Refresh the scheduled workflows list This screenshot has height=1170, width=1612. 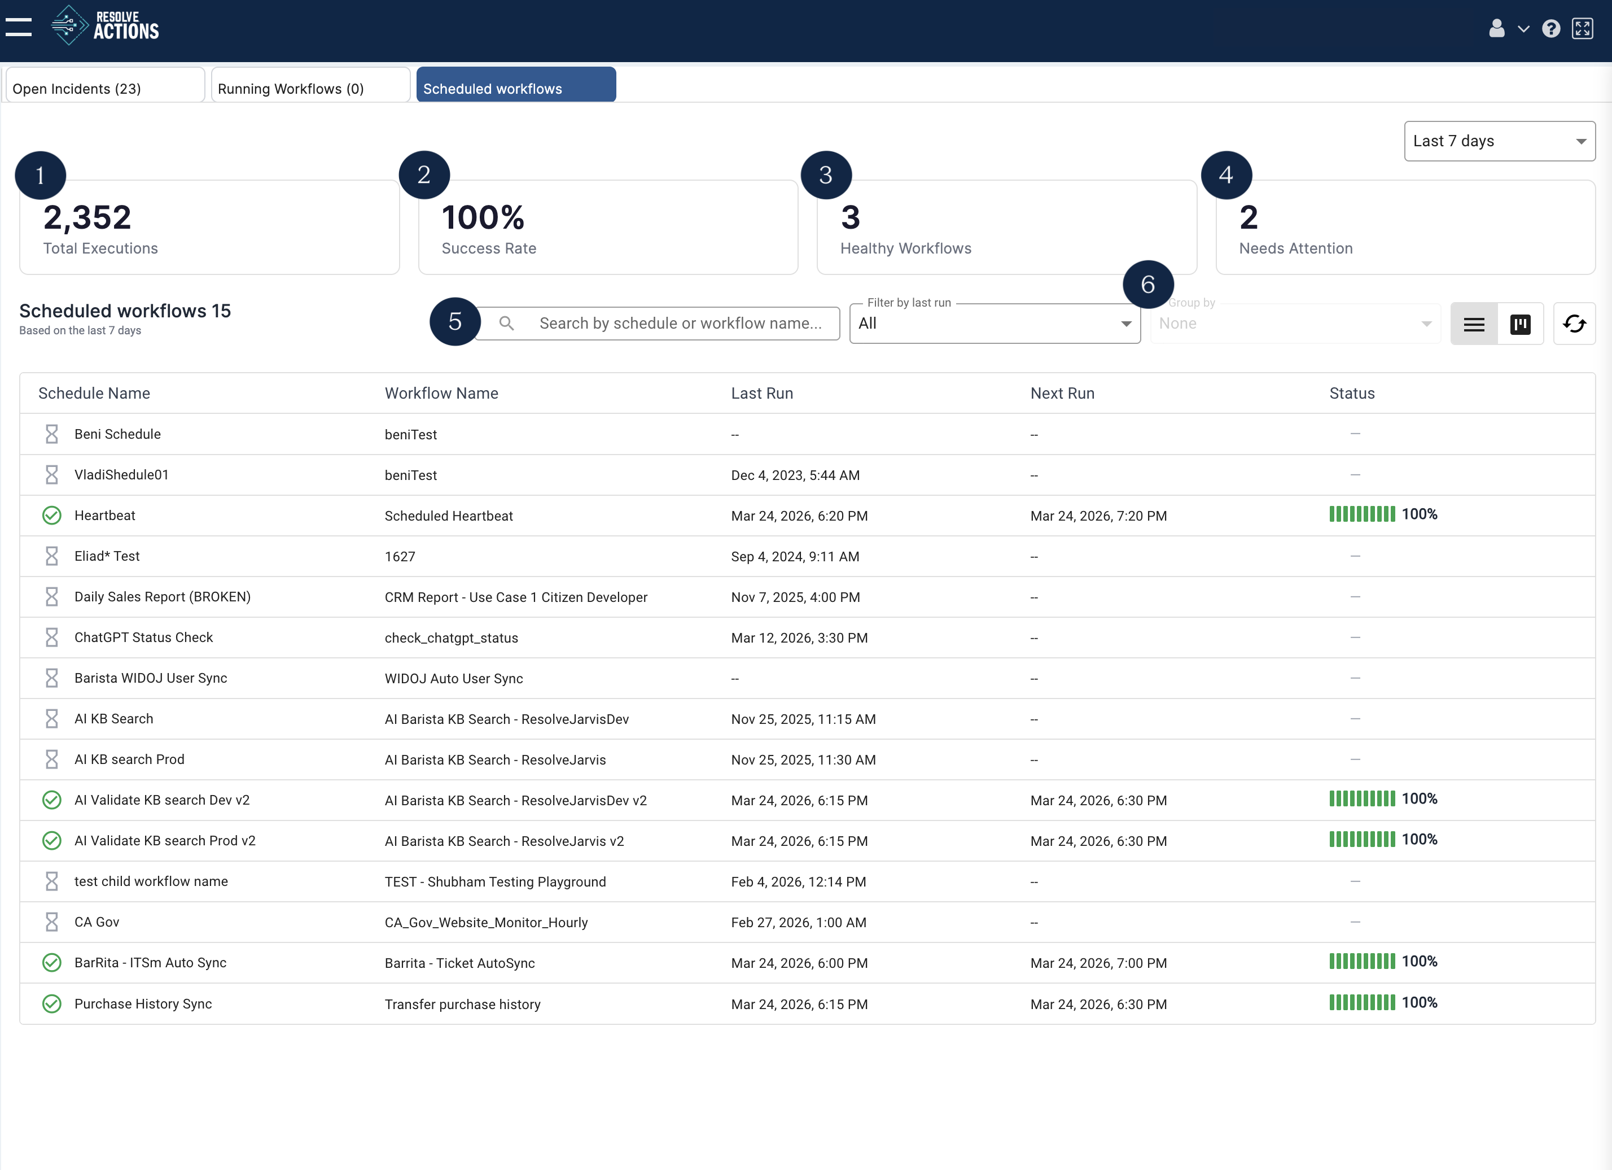[x=1575, y=324]
